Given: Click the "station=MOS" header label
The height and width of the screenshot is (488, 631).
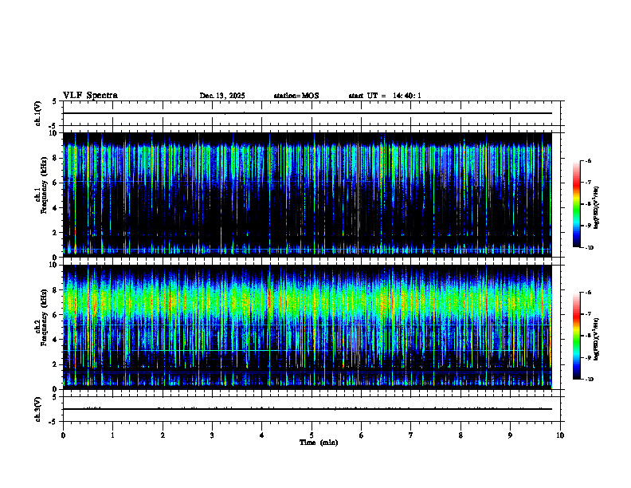Looking at the screenshot, I should point(296,96).
